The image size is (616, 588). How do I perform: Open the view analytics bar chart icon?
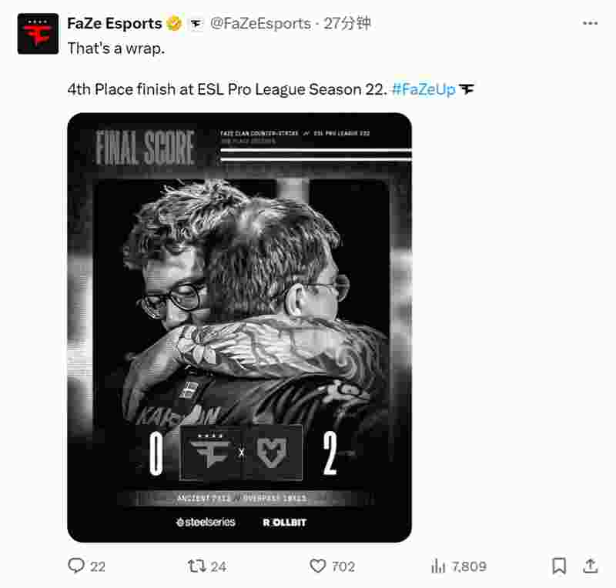(x=438, y=566)
